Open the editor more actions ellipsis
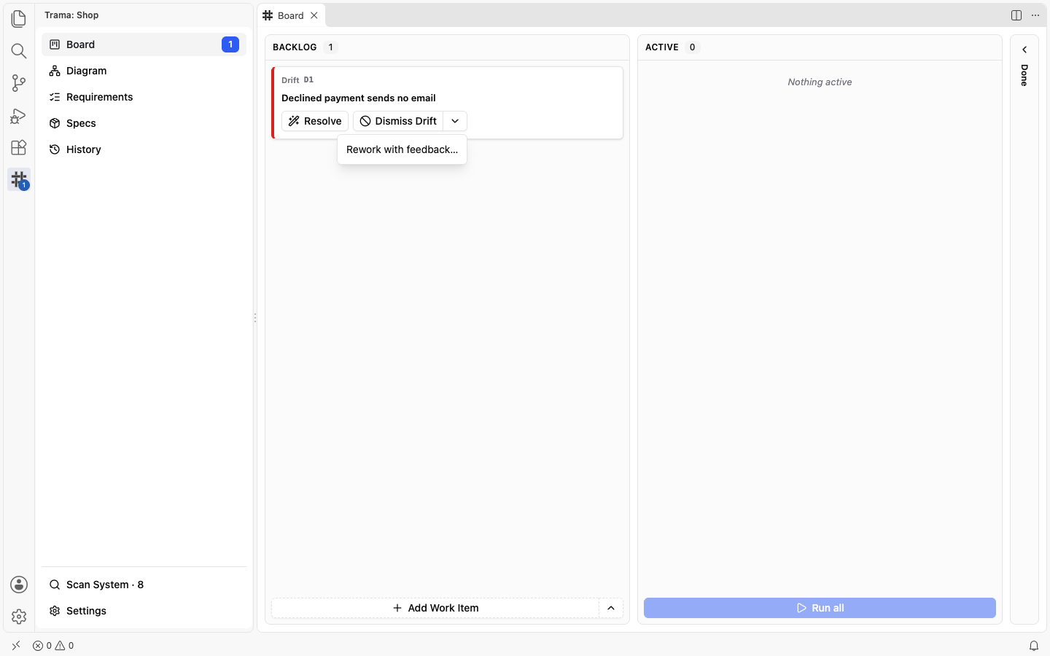Image resolution: width=1050 pixels, height=656 pixels. [1035, 15]
